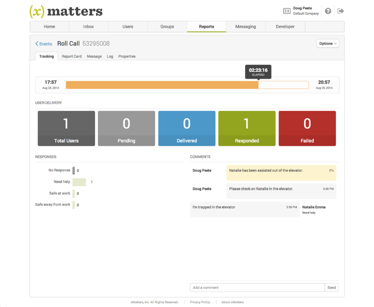Screen dimensions: 374x307
Task: Click the Safe at work response label
Action: coord(60,193)
